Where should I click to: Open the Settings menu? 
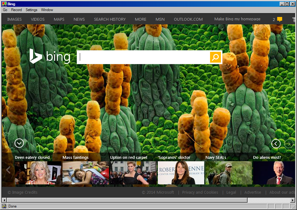coord(31,10)
